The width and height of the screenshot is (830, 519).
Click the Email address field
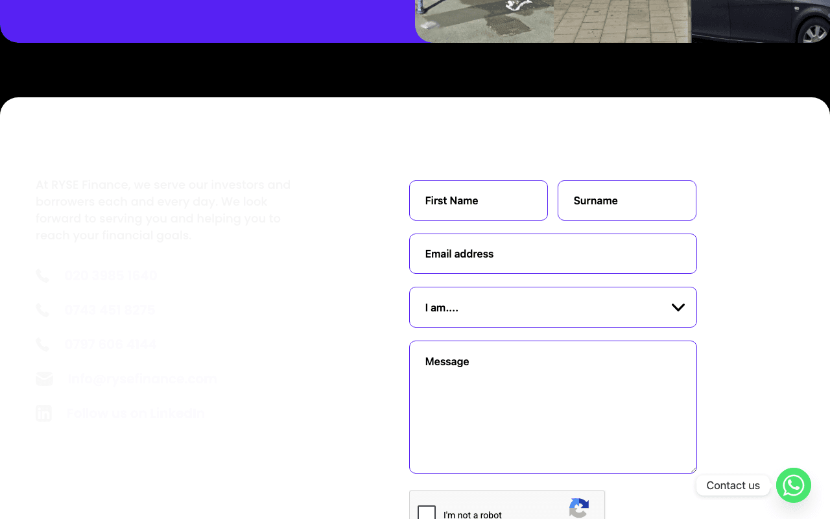[552, 254]
